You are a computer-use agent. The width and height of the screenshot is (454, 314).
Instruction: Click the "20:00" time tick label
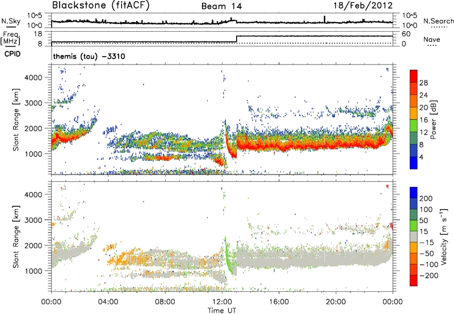336,302
